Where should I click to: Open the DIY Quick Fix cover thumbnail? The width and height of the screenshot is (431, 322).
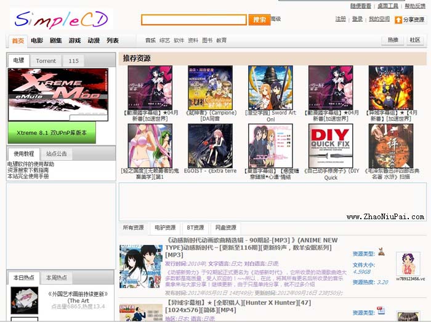(331, 146)
